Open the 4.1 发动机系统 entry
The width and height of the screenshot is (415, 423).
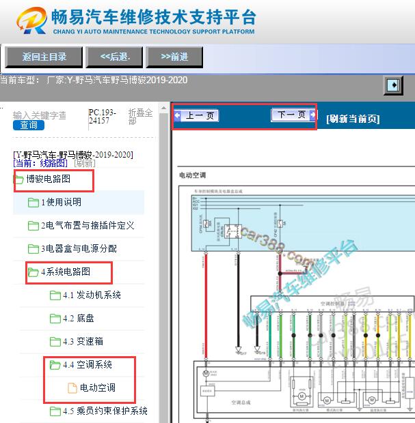tap(92, 295)
